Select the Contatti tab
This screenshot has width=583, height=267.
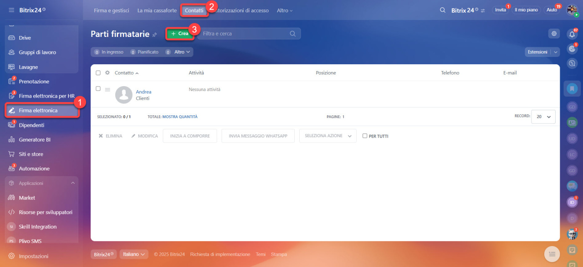[194, 10]
